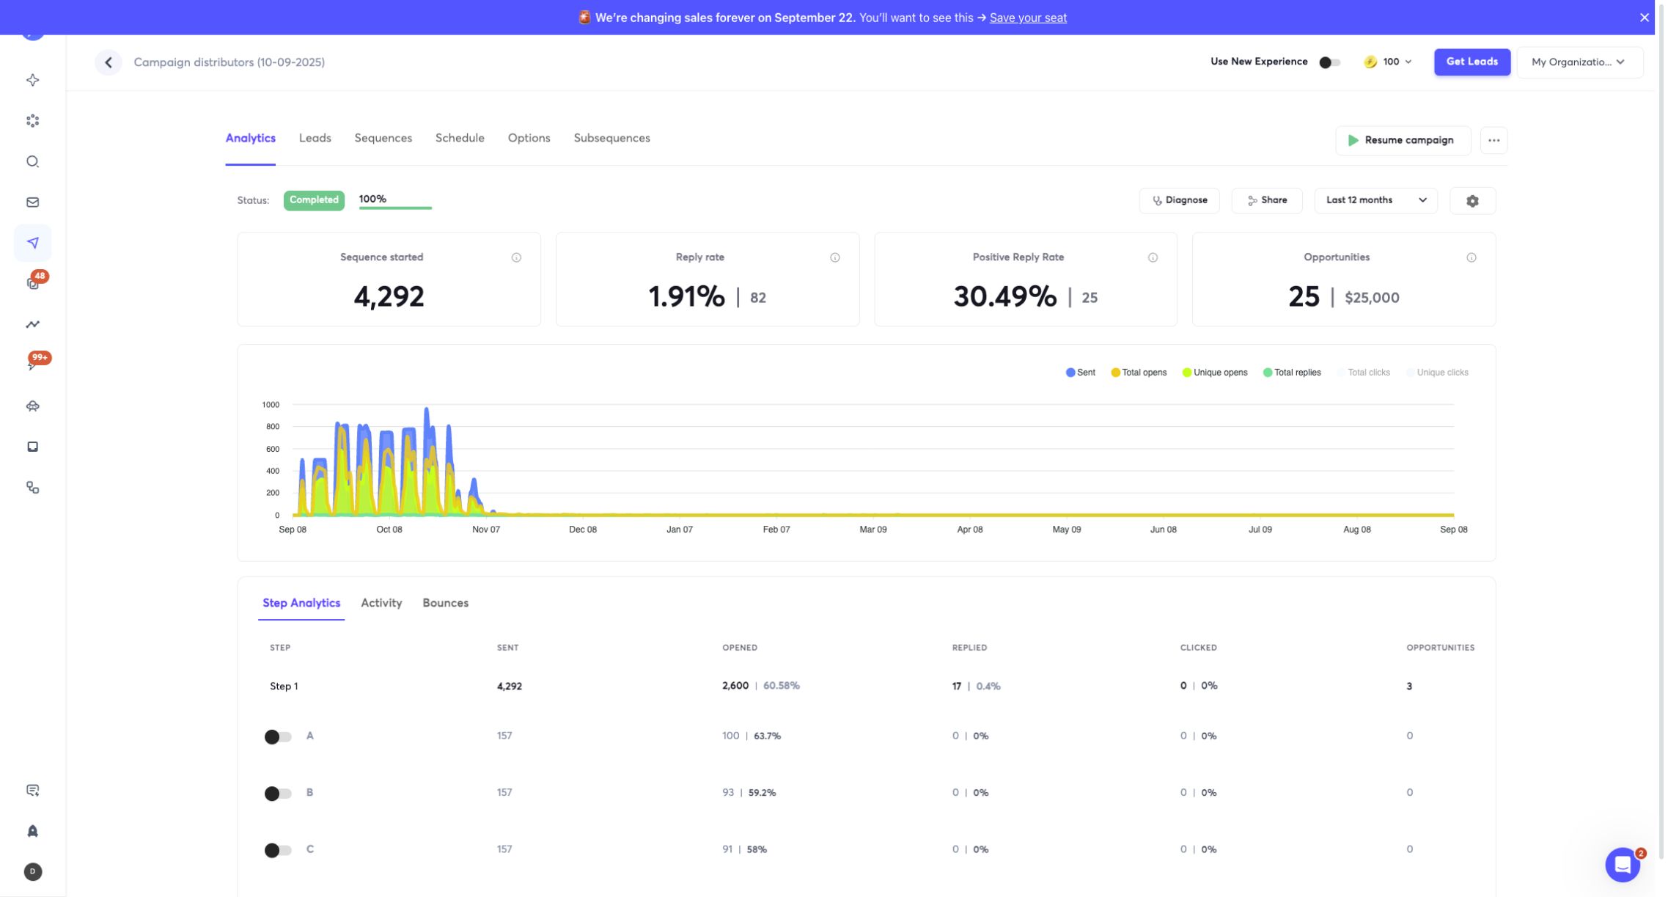
Task: Select the Bounces tab
Action: (445, 603)
